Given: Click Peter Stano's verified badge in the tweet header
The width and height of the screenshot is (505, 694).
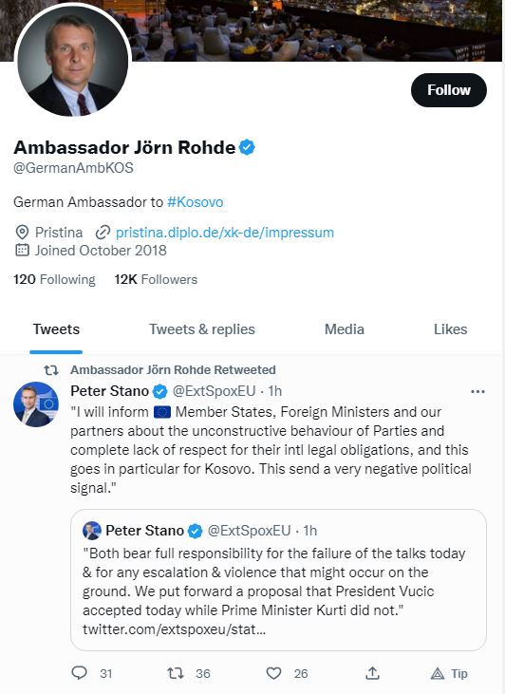Looking at the screenshot, I should 159,391.
